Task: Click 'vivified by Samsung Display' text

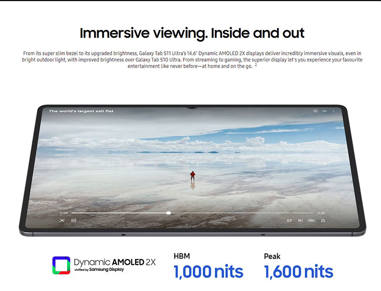Action: click(x=99, y=270)
